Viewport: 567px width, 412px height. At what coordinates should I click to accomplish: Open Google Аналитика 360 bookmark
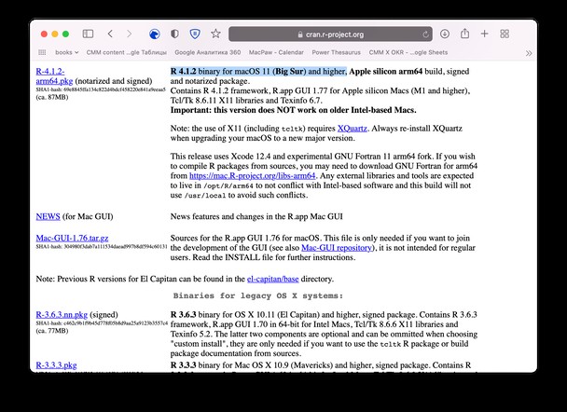coord(208,52)
